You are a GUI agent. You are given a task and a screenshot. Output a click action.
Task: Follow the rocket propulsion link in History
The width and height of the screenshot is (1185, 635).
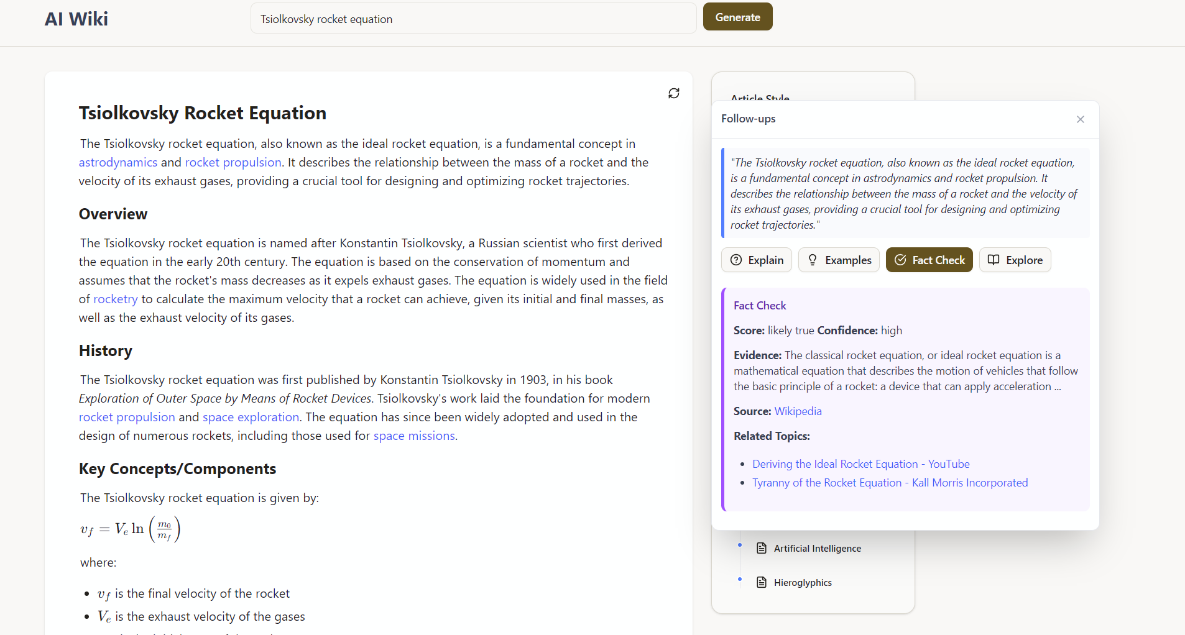point(127,417)
